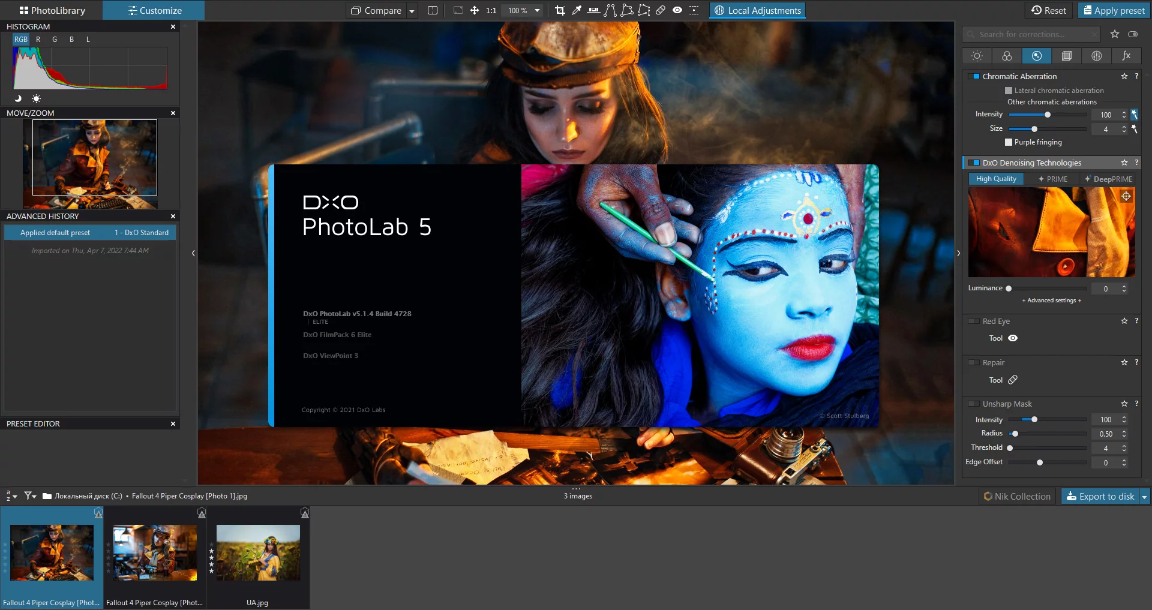Expand denoising Advanced settings

(x=1052, y=301)
